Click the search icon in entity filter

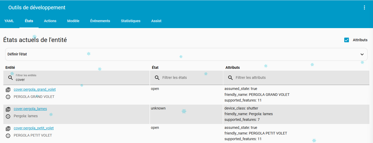tap(11, 78)
